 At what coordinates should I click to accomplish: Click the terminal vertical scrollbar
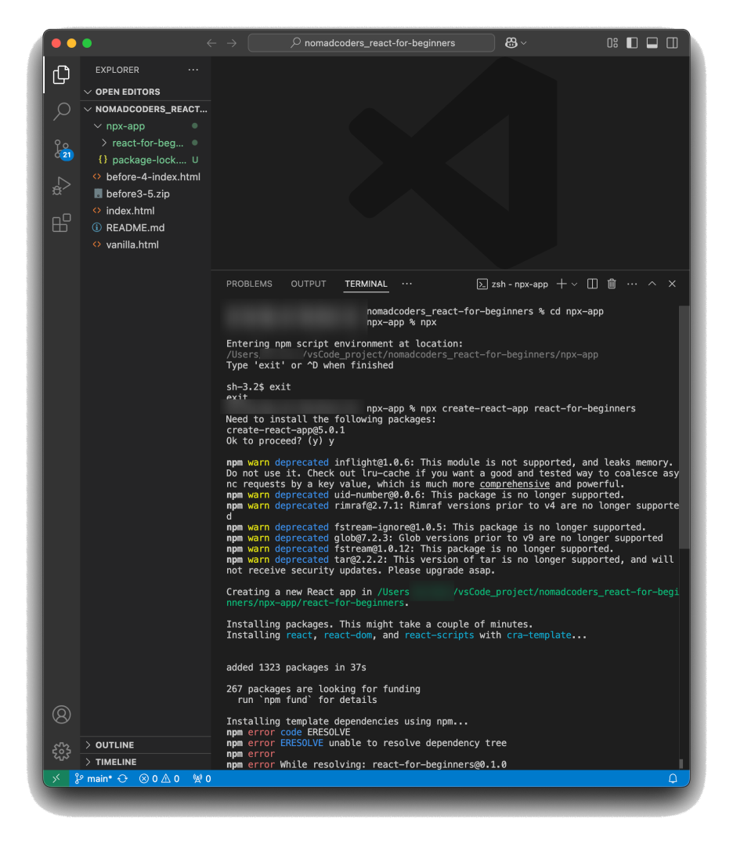[x=684, y=427]
